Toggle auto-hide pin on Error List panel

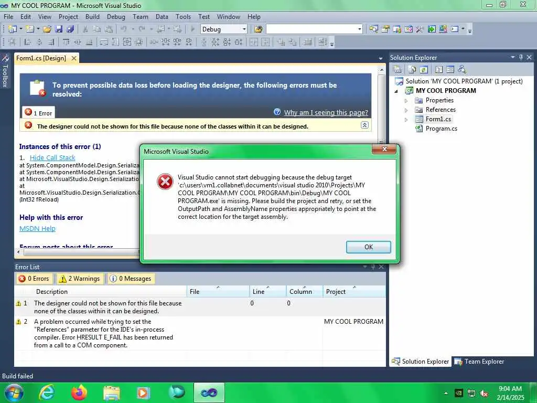click(x=373, y=267)
